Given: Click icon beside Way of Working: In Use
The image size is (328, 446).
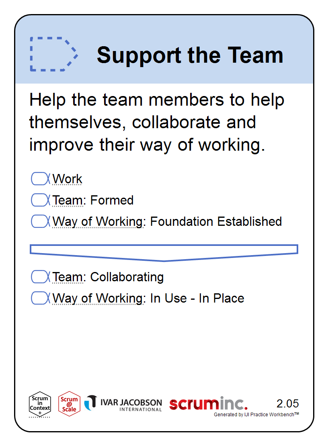Looking at the screenshot, I should coord(41,298).
